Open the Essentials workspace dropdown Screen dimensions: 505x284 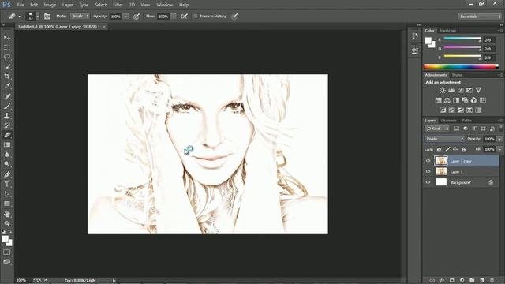coord(480,17)
